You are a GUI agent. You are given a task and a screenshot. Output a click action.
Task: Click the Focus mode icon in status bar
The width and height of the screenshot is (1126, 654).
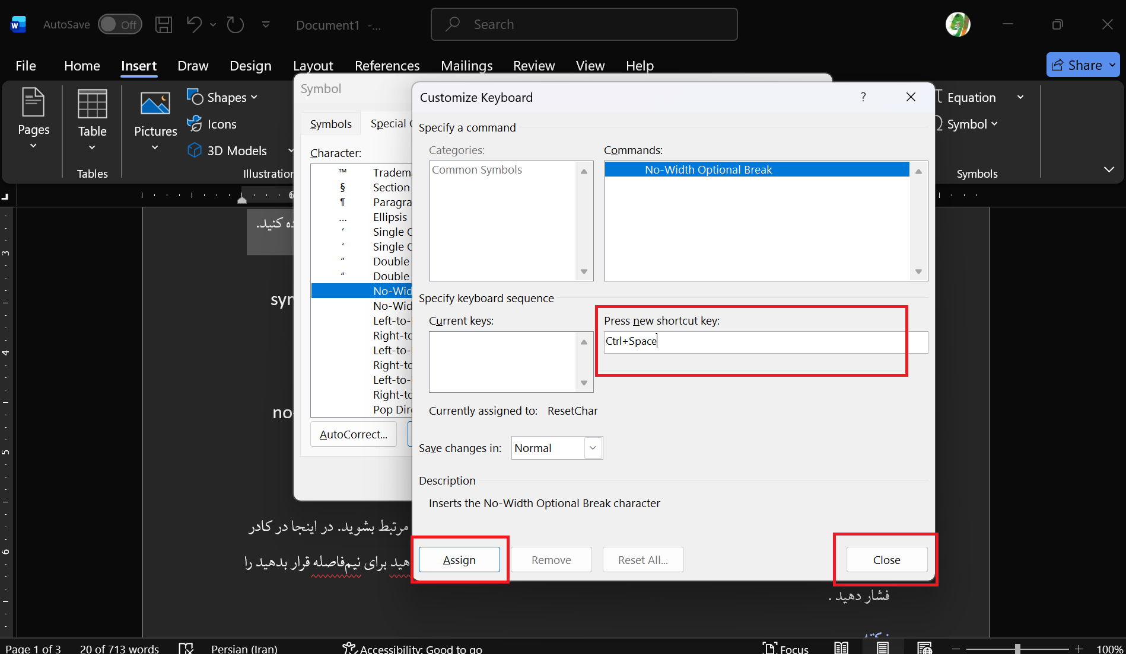[769, 648]
